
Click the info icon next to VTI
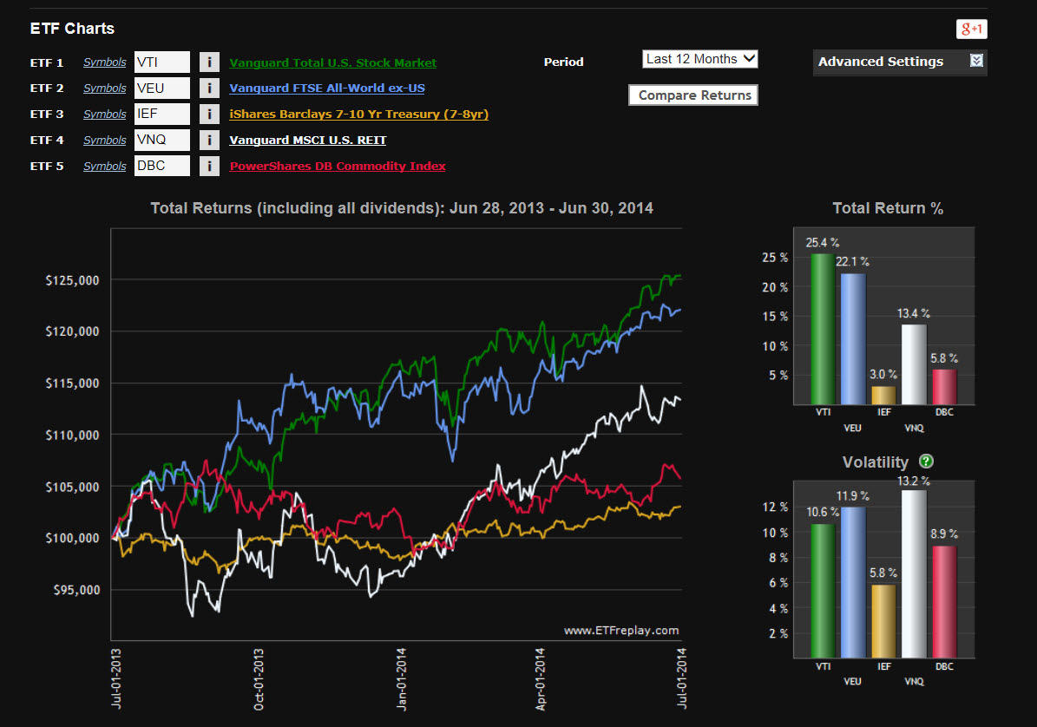(209, 62)
